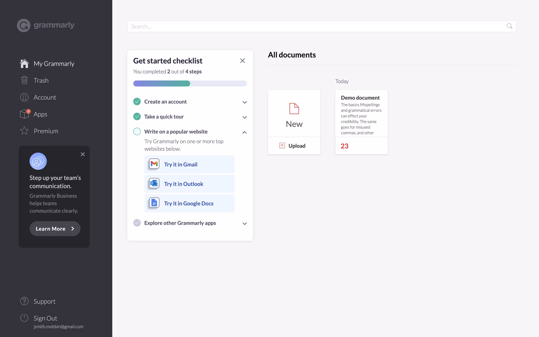The image size is (539, 337).
Task: Click the Learn More button
Action: pos(55,228)
